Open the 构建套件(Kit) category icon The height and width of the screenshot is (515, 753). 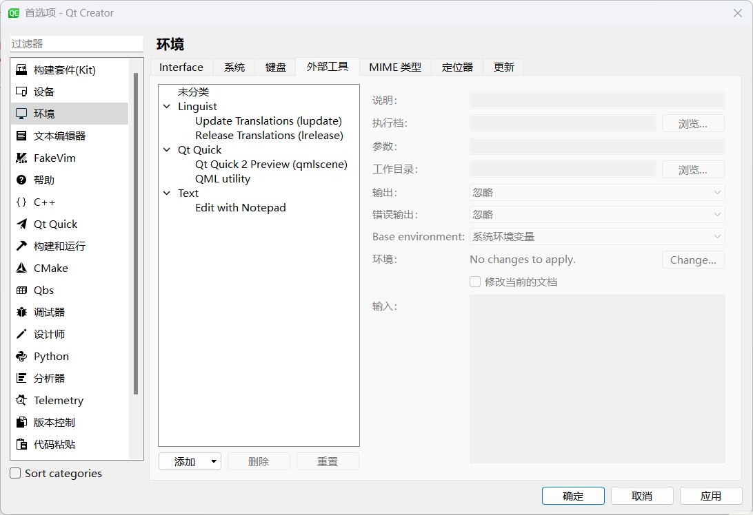tap(21, 70)
